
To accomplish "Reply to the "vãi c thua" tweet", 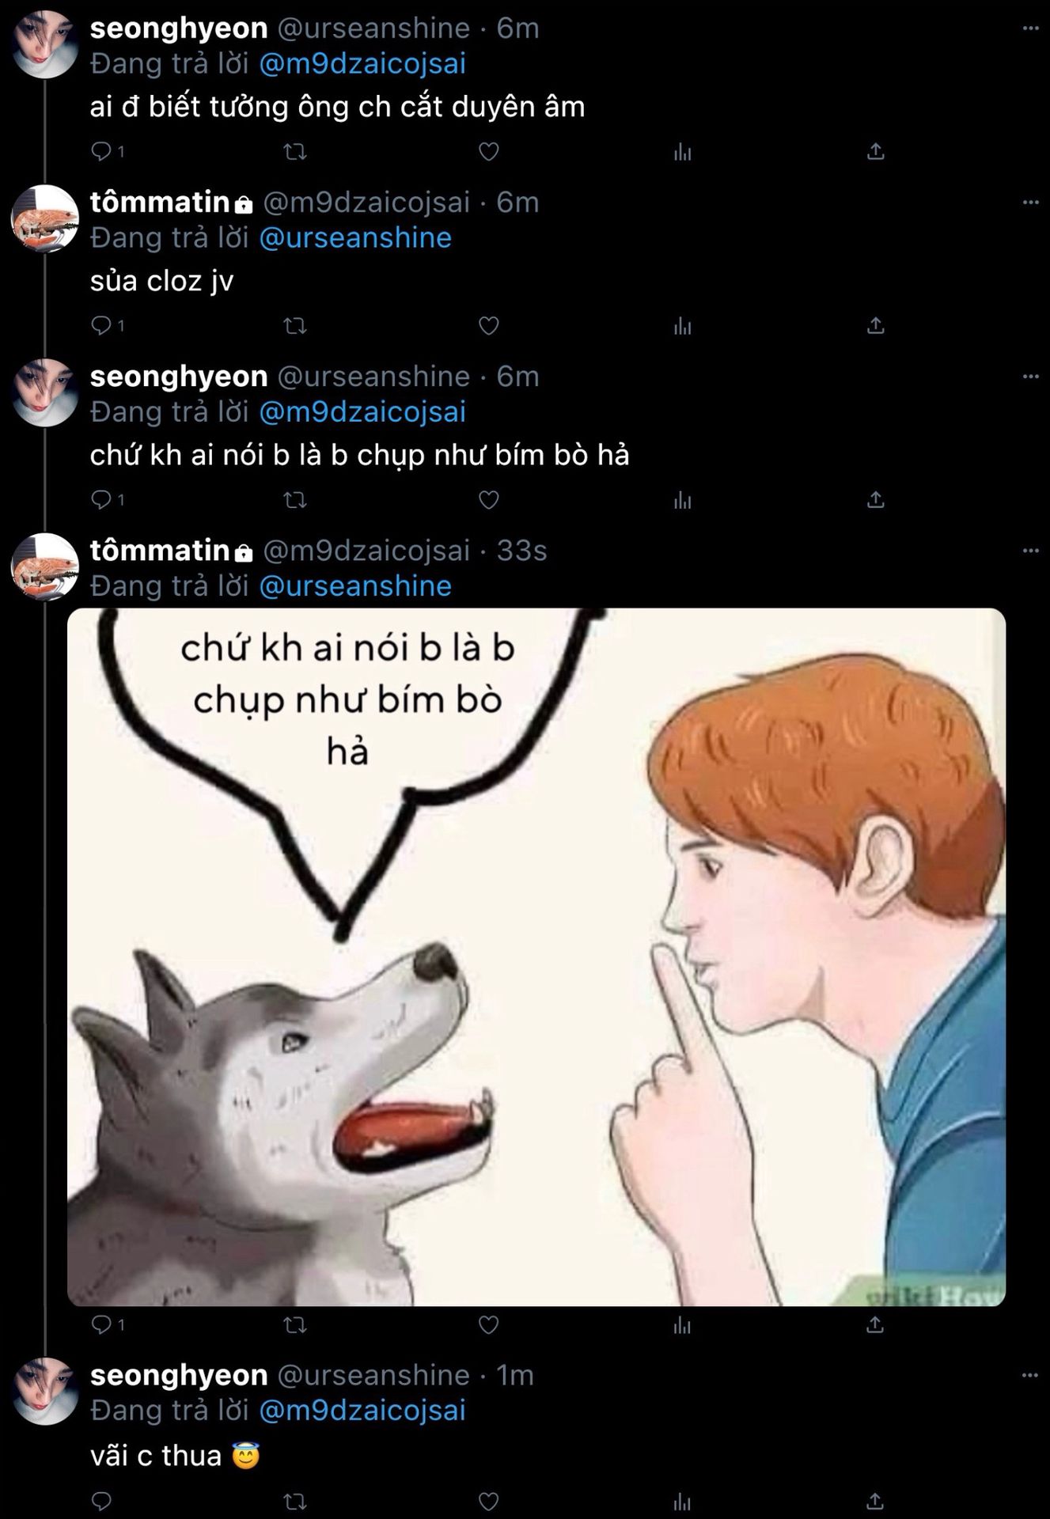I will tap(101, 1501).
